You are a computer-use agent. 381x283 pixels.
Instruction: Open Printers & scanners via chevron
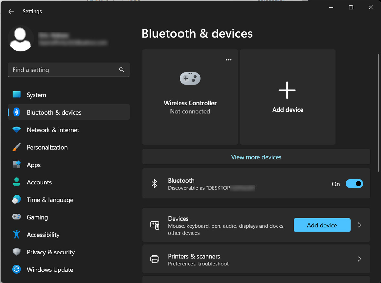tap(359, 259)
